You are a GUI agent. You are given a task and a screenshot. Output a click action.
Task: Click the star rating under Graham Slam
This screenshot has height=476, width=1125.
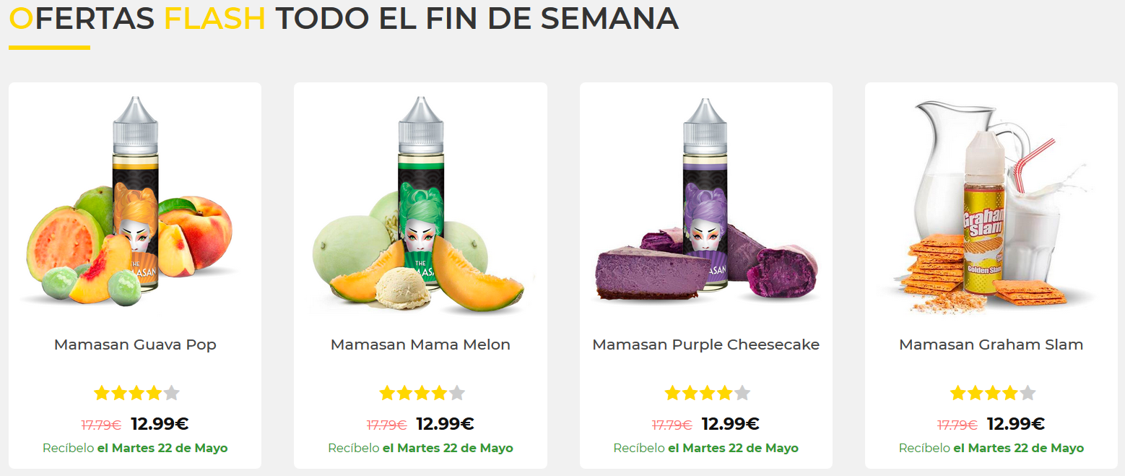coord(993,393)
